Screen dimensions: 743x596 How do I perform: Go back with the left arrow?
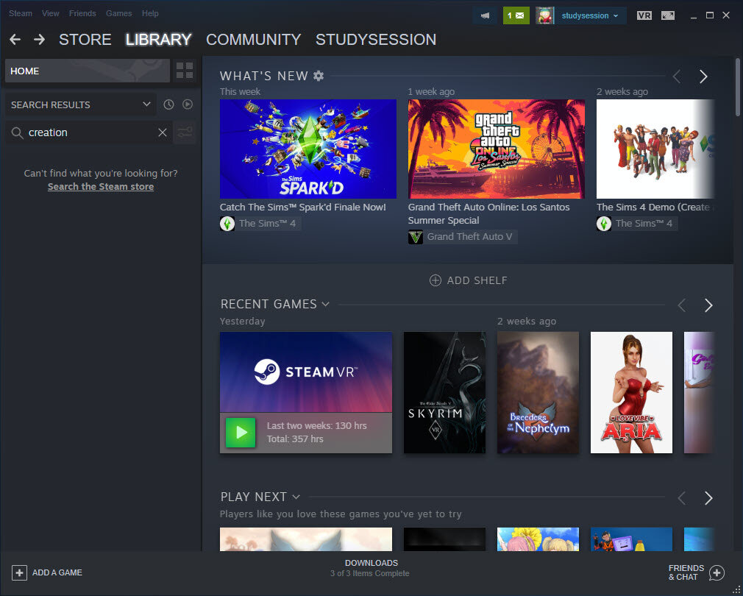tap(15, 39)
